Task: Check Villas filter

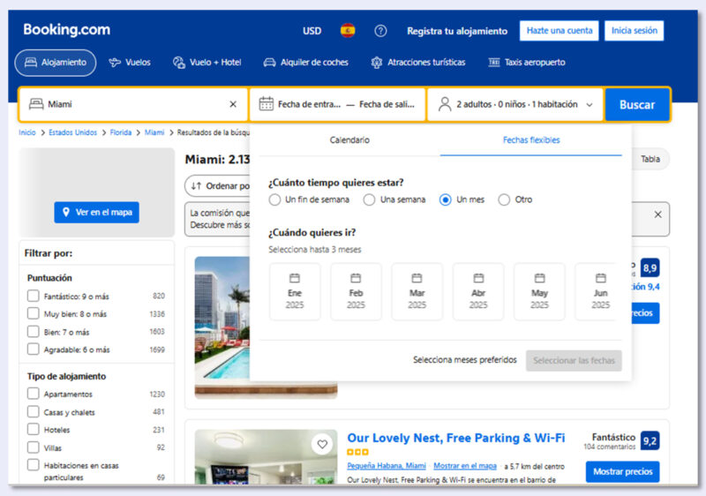Action: click(x=33, y=447)
